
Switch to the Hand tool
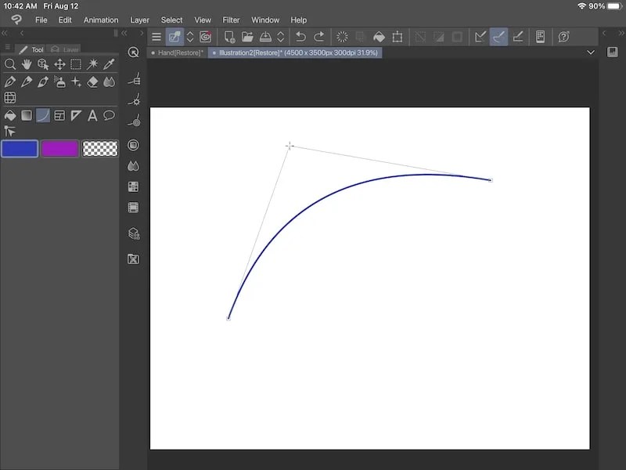tap(27, 64)
